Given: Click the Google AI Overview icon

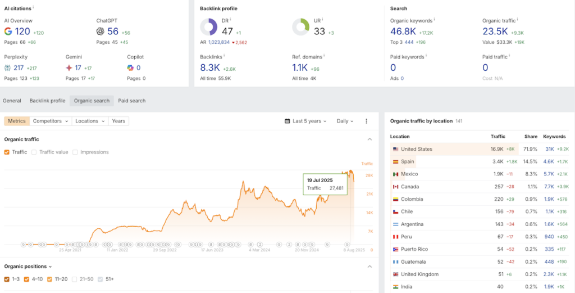Looking at the screenshot, I should point(8,32).
